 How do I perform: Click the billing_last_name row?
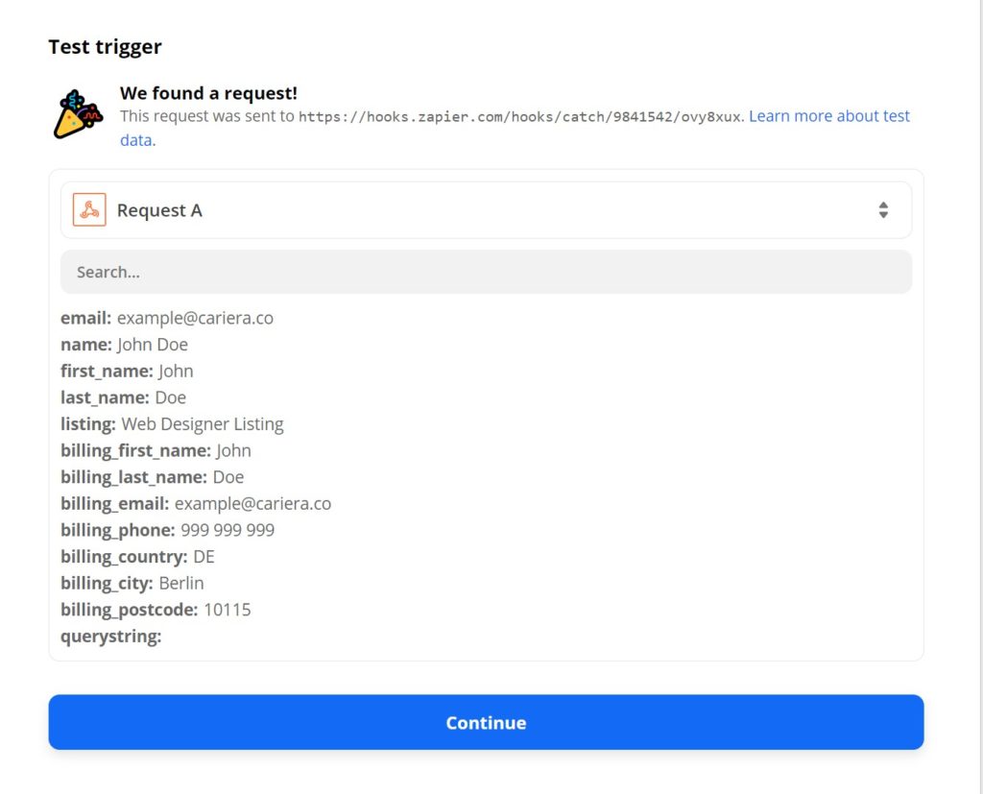coord(153,476)
